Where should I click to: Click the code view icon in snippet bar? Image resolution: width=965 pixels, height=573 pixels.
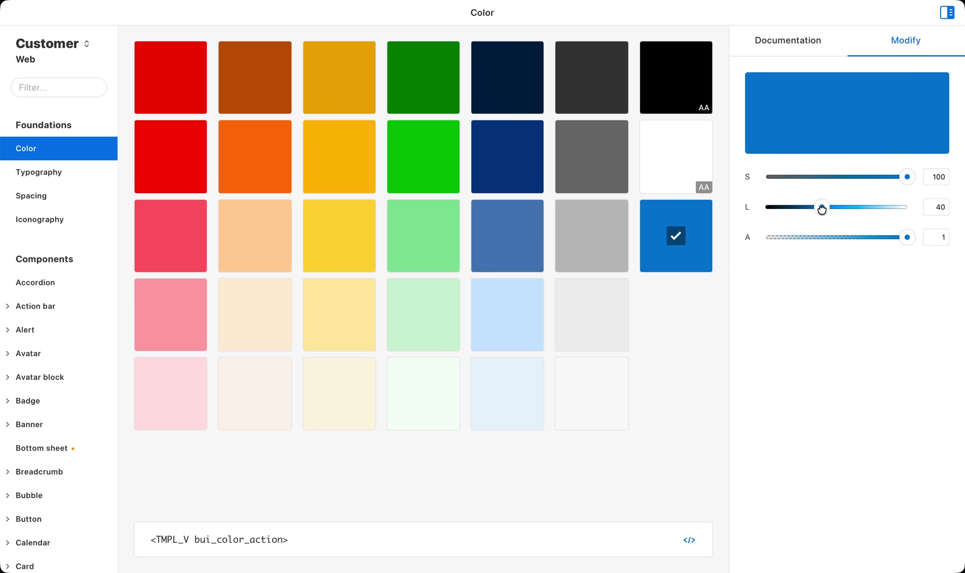point(689,540)
